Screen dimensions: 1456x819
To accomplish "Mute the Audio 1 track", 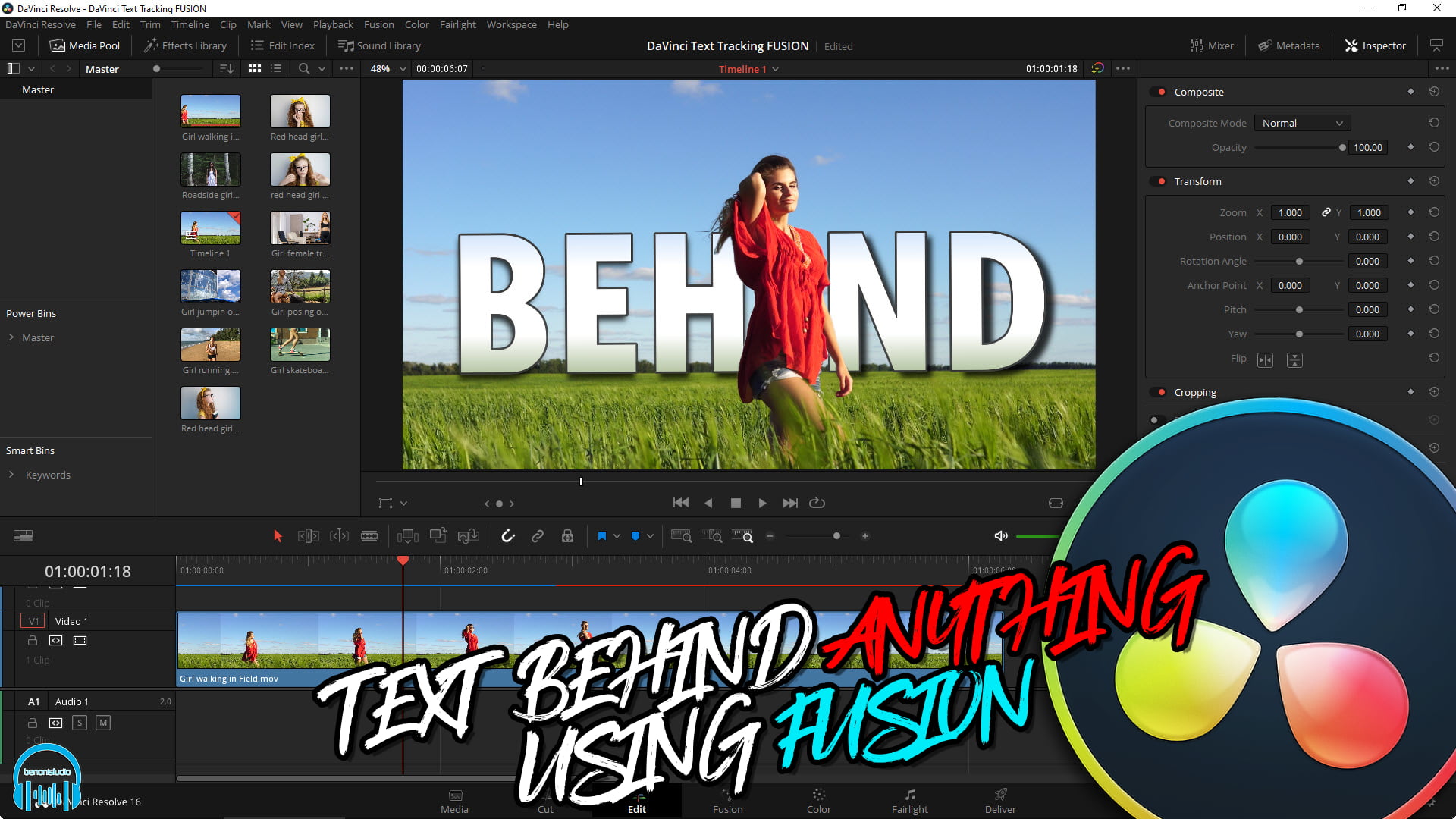I will (x=103, y=723).
